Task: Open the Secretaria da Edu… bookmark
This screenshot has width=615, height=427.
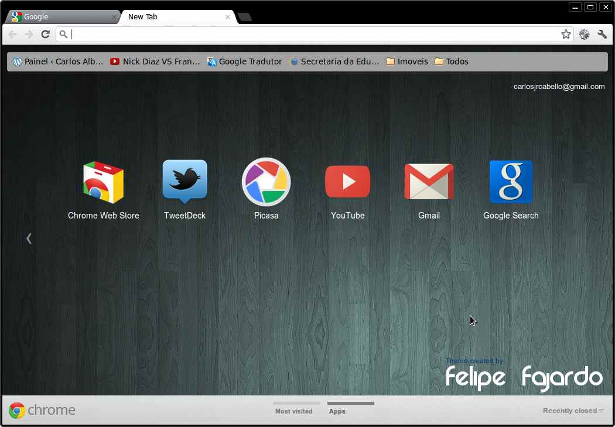Action: click(334, 62)
